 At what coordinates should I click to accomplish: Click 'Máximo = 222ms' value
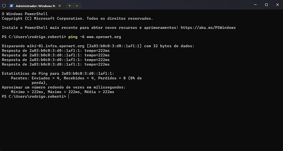[64, 92]
